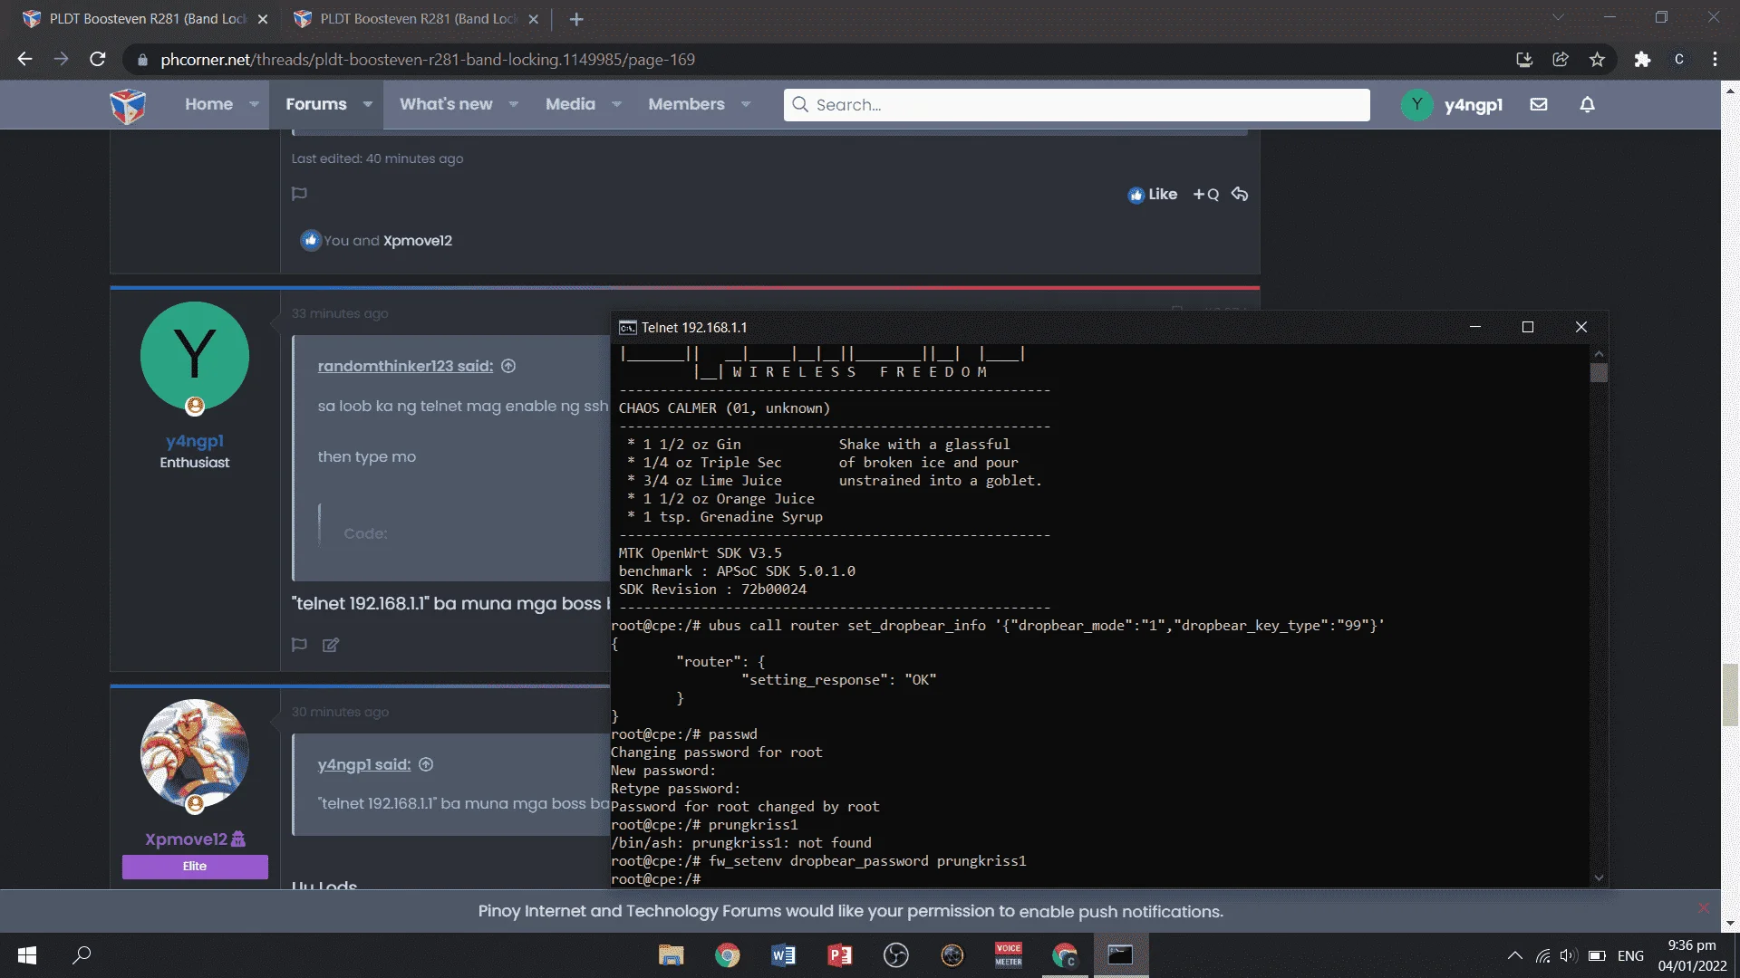Open PowerPoint from the taskbar

pos(839,955)
